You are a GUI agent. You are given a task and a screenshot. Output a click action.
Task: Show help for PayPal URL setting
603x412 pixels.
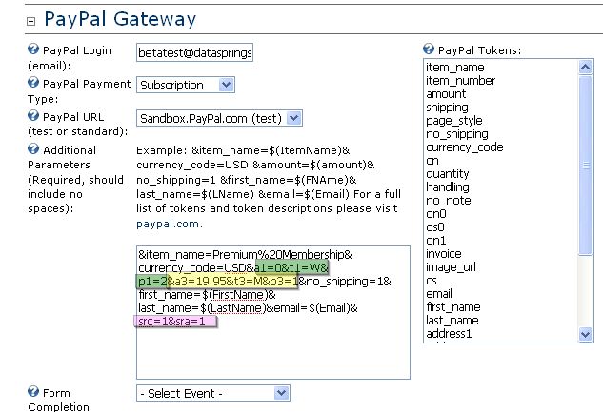(33, 115)
